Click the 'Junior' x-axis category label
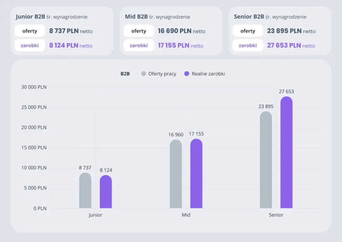 coord(95,215)
